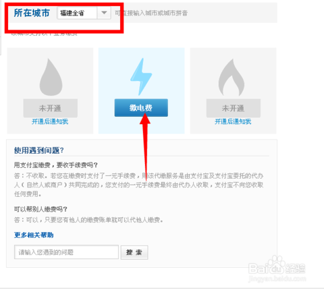The image size is (324, 290).
Task: Click 开通后通知我 link under gas service
Action: (x=233, y=121)
